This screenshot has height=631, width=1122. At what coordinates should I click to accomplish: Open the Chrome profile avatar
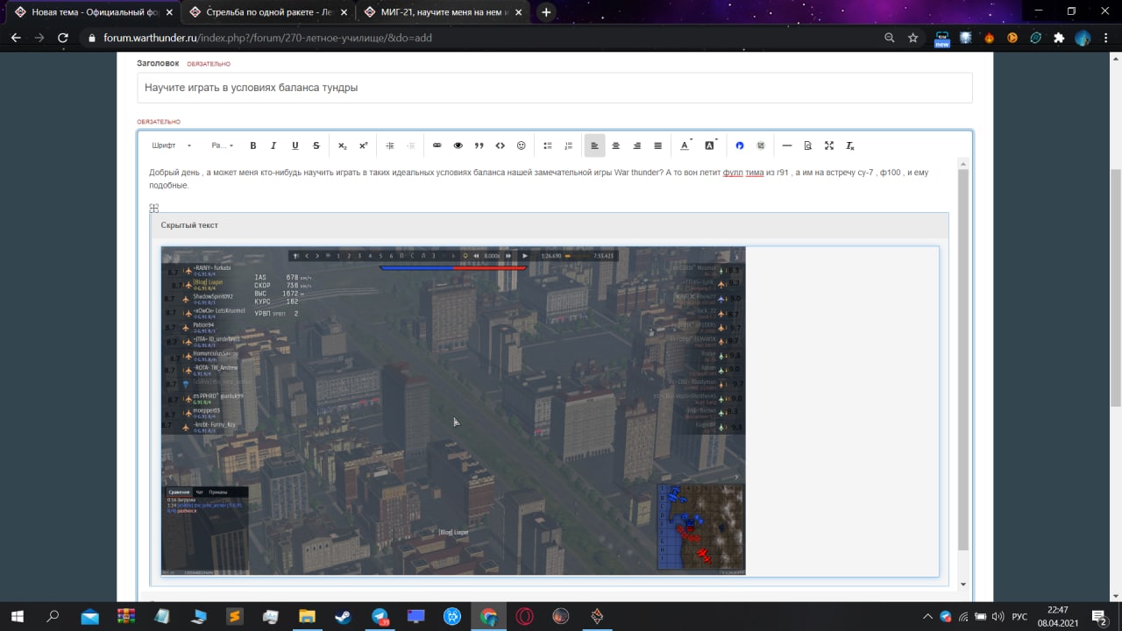pyautogui.click(x=1083, y=38)
